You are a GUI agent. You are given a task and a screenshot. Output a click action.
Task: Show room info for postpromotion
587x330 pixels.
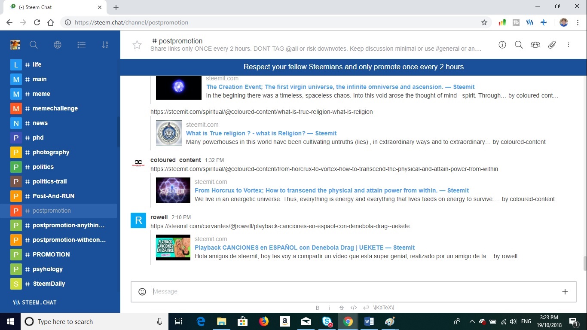coord(502,45)
